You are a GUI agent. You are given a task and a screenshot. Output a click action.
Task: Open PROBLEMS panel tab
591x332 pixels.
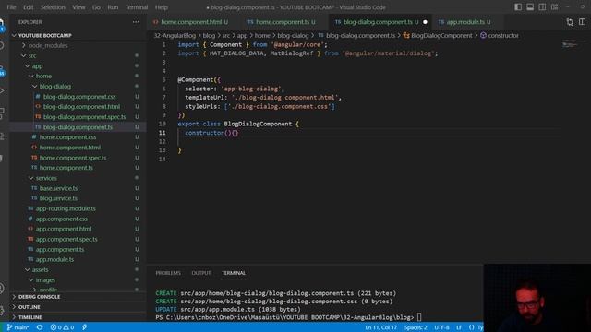pyautogui.click(x=168, y=273)
